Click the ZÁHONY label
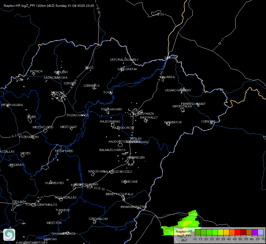The height and width of the screenshot is (244, 266). 170,58
